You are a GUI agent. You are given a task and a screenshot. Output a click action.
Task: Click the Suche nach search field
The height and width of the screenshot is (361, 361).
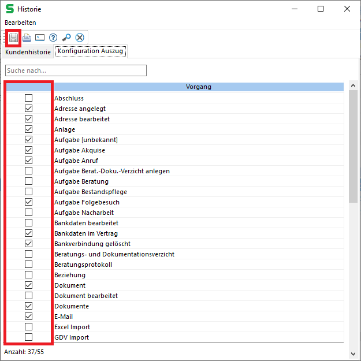76,70
